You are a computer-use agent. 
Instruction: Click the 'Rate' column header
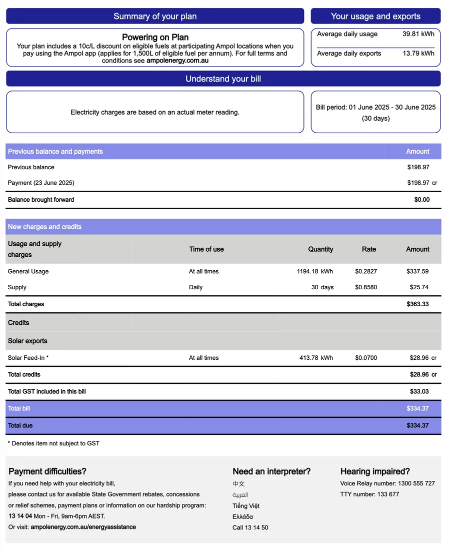(x=369, y=249)
